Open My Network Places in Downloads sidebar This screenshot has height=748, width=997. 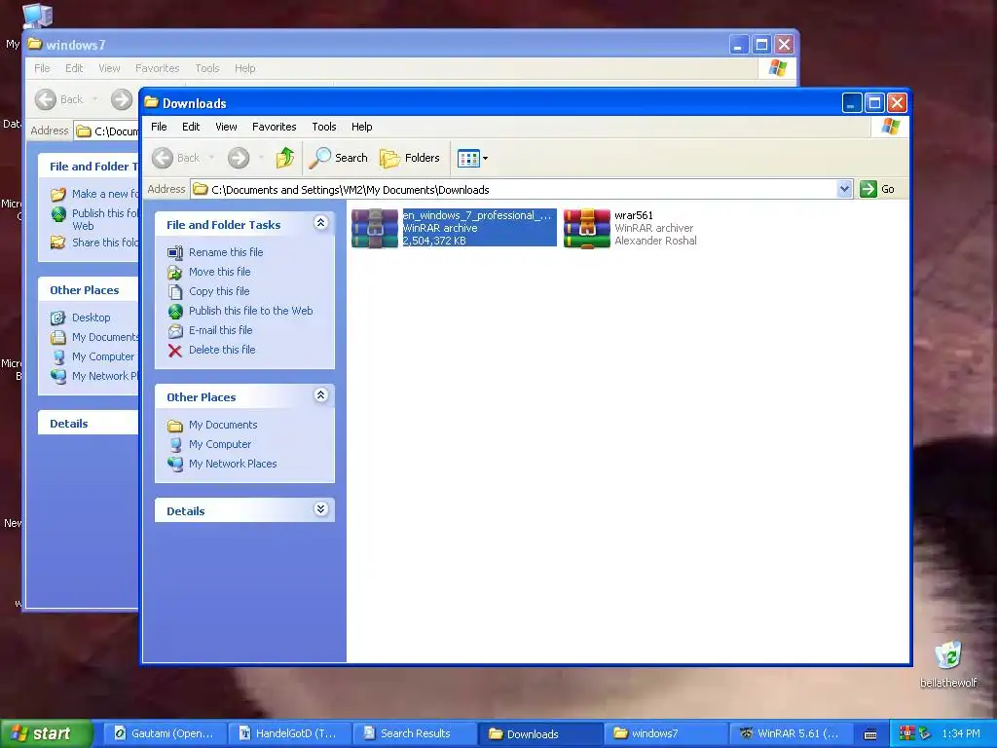[233, 464]
